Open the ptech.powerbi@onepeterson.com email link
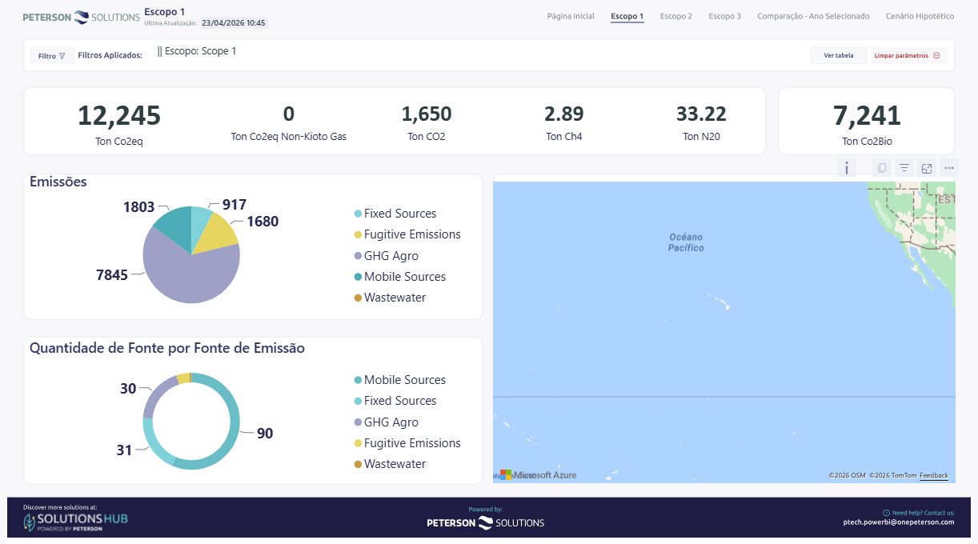 899,522
